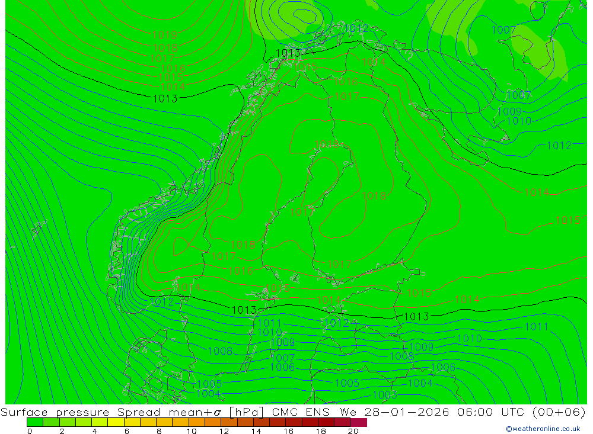This screenshot has height=434, width=593.
Task: Click the 'Surface pressure Spread mean+σ [hPa]' title
Action: 132,412
